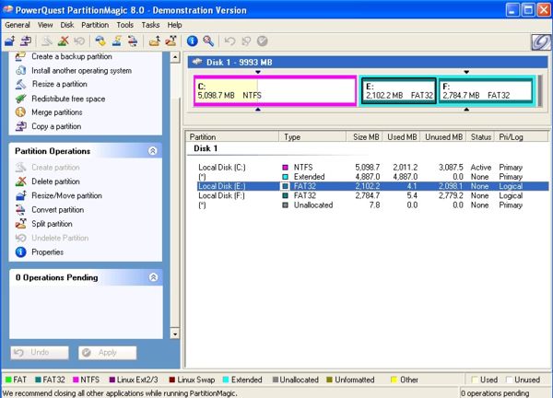Click the Redistribute free space icon

[20, 99]
